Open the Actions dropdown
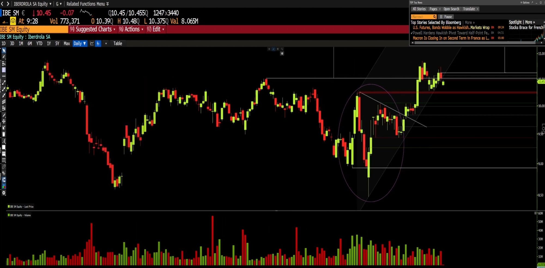Image resolution: width=545 pixels, height=268 pixels. click(x=131, y=29)
